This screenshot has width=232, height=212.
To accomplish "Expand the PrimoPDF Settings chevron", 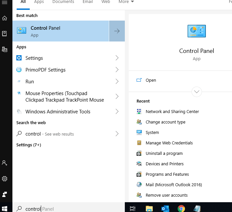I will click(117, 70).
